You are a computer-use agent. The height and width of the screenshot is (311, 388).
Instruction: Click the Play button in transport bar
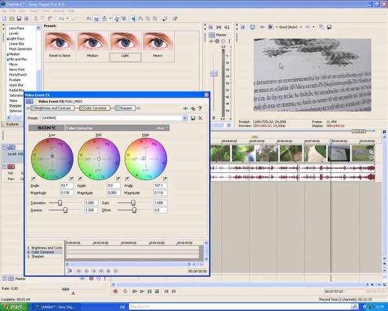click(142, 291)
